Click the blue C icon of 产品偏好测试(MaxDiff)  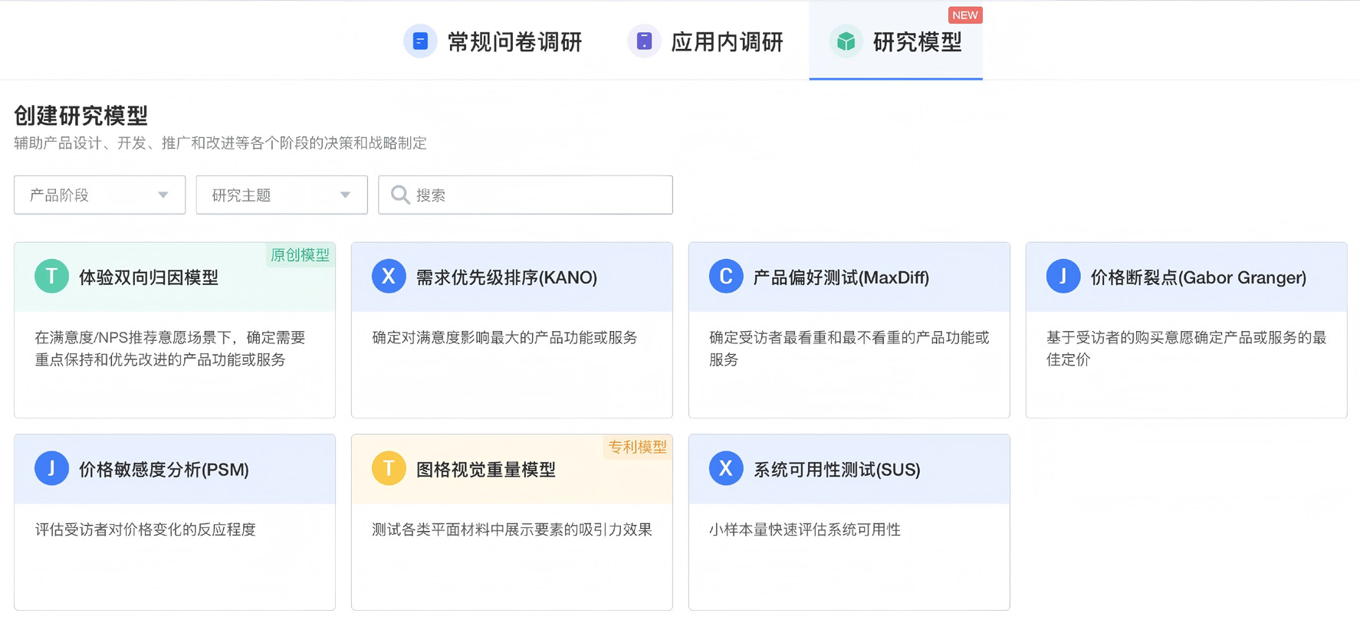click(726, 277)
